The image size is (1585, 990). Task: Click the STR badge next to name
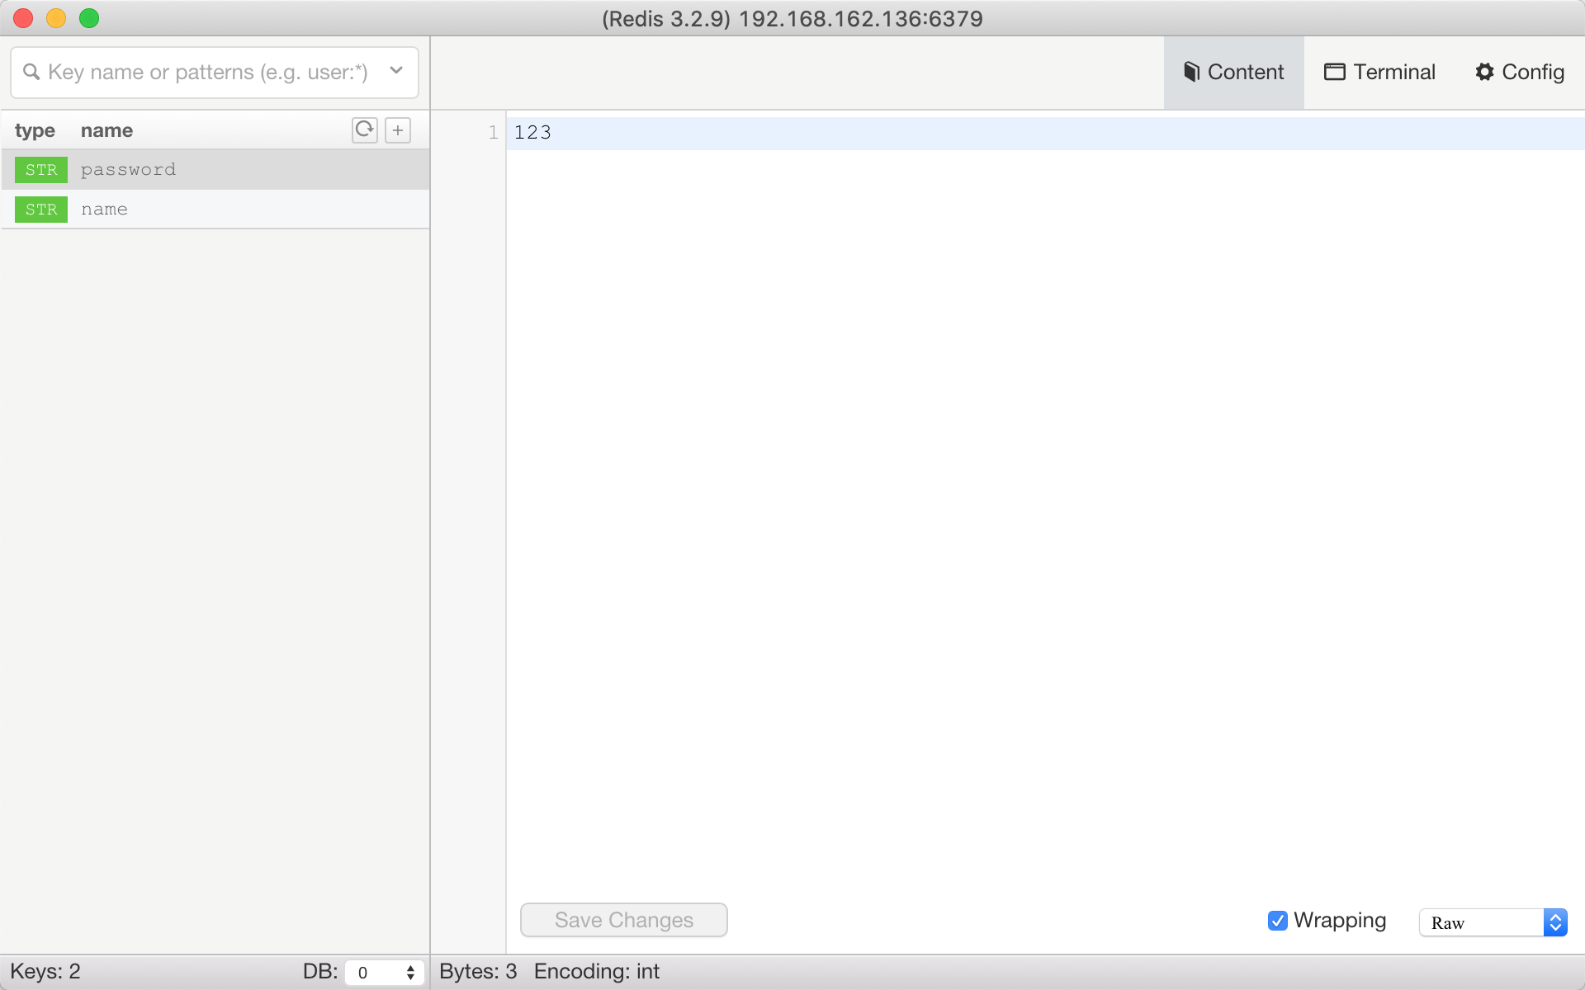pos(41,210)
